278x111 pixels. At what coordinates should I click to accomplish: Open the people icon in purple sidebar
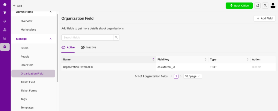pos(5,21)
